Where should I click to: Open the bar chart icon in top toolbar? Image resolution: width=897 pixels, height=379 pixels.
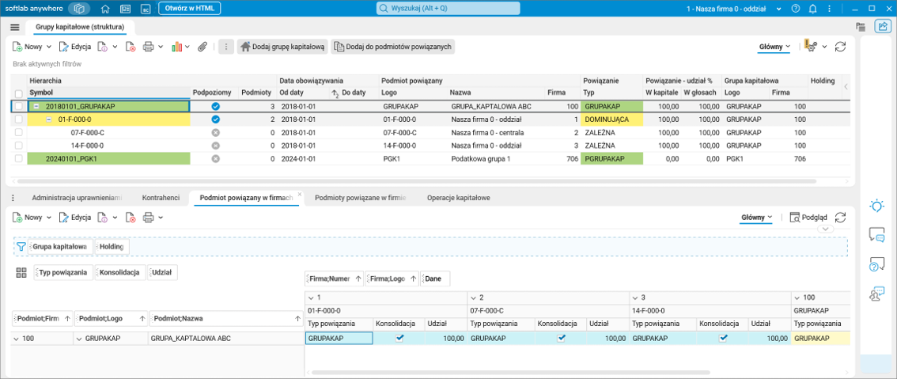tap(176, 47)
